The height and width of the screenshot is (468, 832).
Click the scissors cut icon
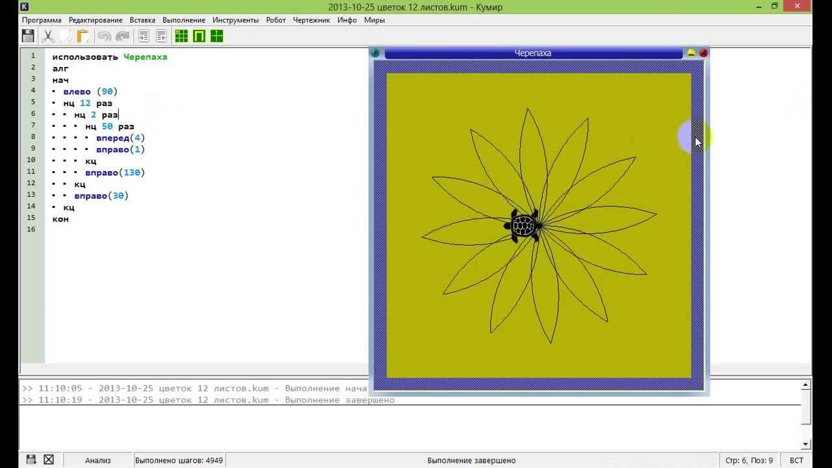pos(47,36)
